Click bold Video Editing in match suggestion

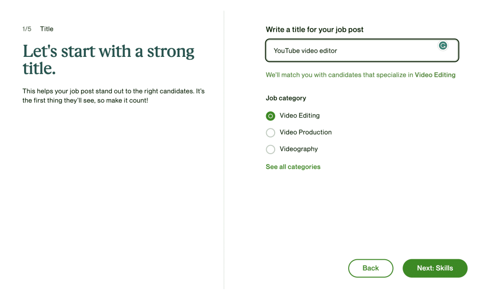(435, 75)
